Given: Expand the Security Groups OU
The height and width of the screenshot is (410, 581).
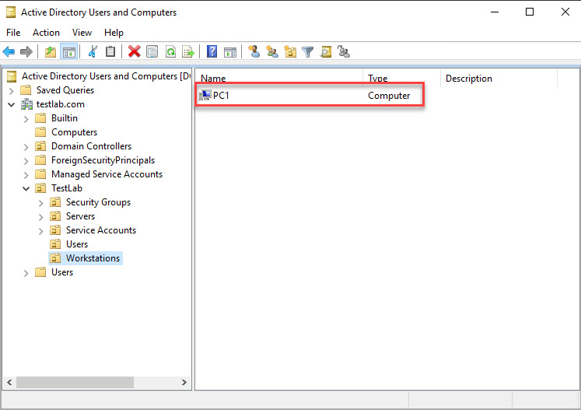Looking at the screenshot, I should 40,203.
